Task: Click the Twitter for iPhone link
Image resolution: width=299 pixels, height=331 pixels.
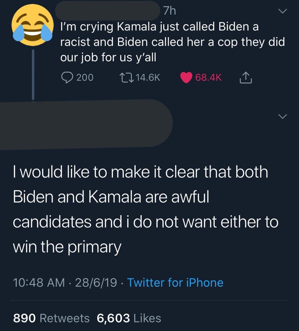Action: [175, 282]
